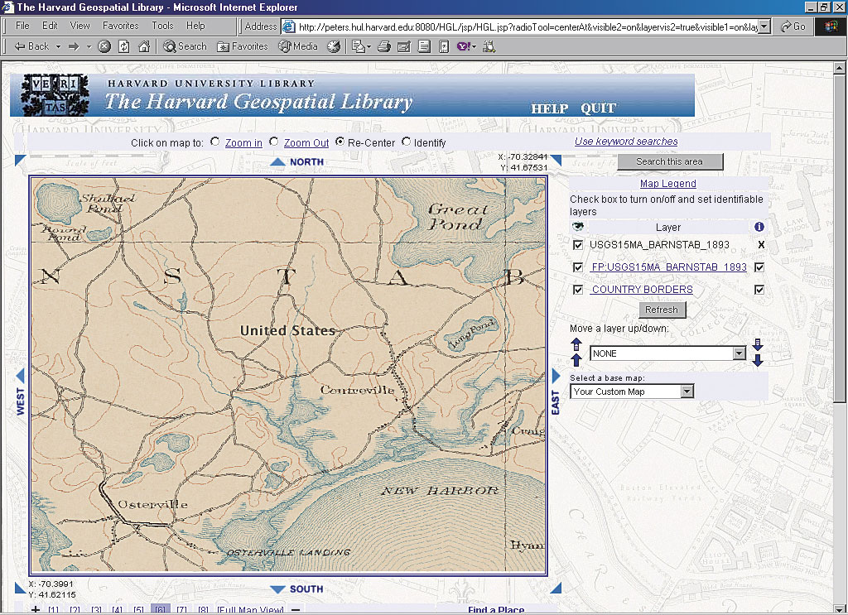Open the Tools menu
Image resolution: width=848 pixels, height=615 pixels.
point(162,26)
